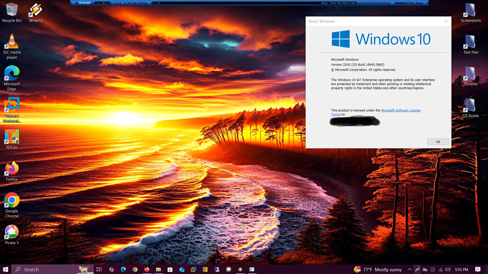
Task: Select the NTLite desktop shortcut
Action: coord(12,139)
